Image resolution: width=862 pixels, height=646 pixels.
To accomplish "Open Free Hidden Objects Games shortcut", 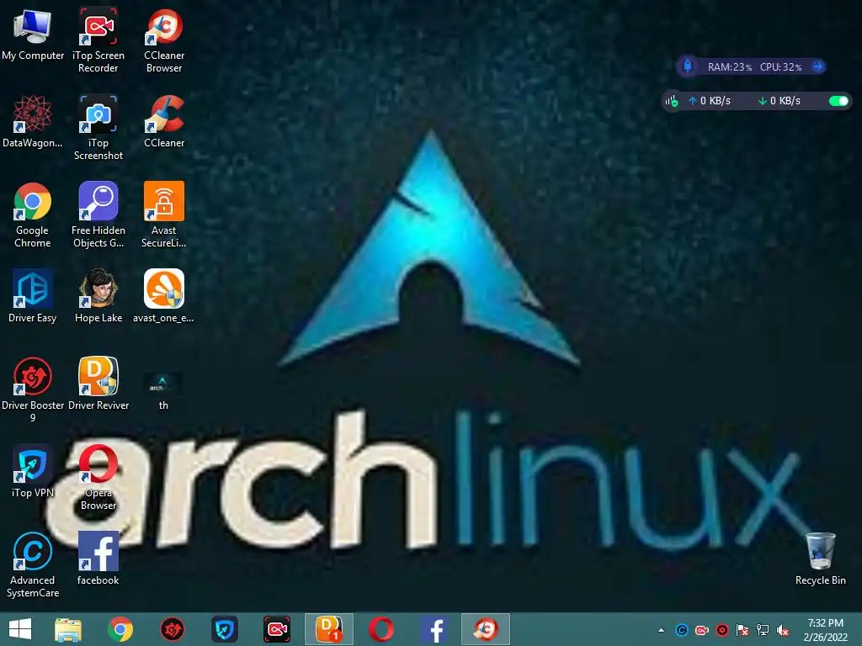I will point(98,214).
